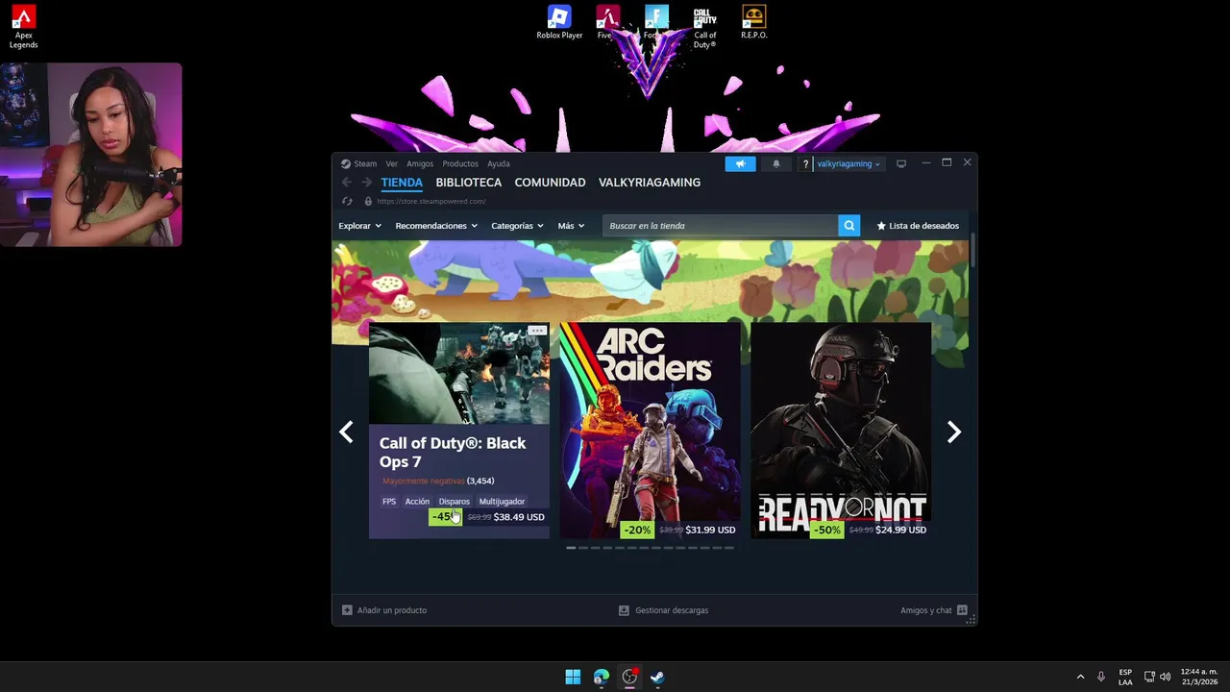Click the $38.49 USD Black Ops 7 price
Viewport: 1230px width, 692px height.
519,517
